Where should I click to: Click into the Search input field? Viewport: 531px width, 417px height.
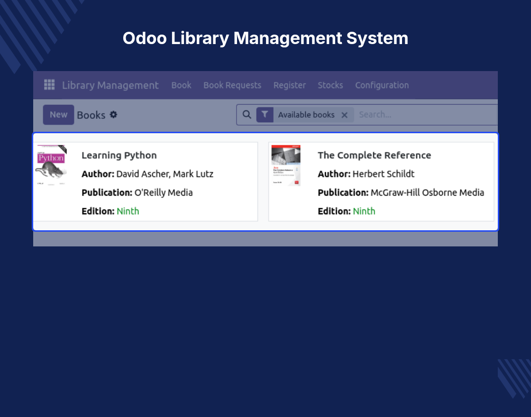427,115
